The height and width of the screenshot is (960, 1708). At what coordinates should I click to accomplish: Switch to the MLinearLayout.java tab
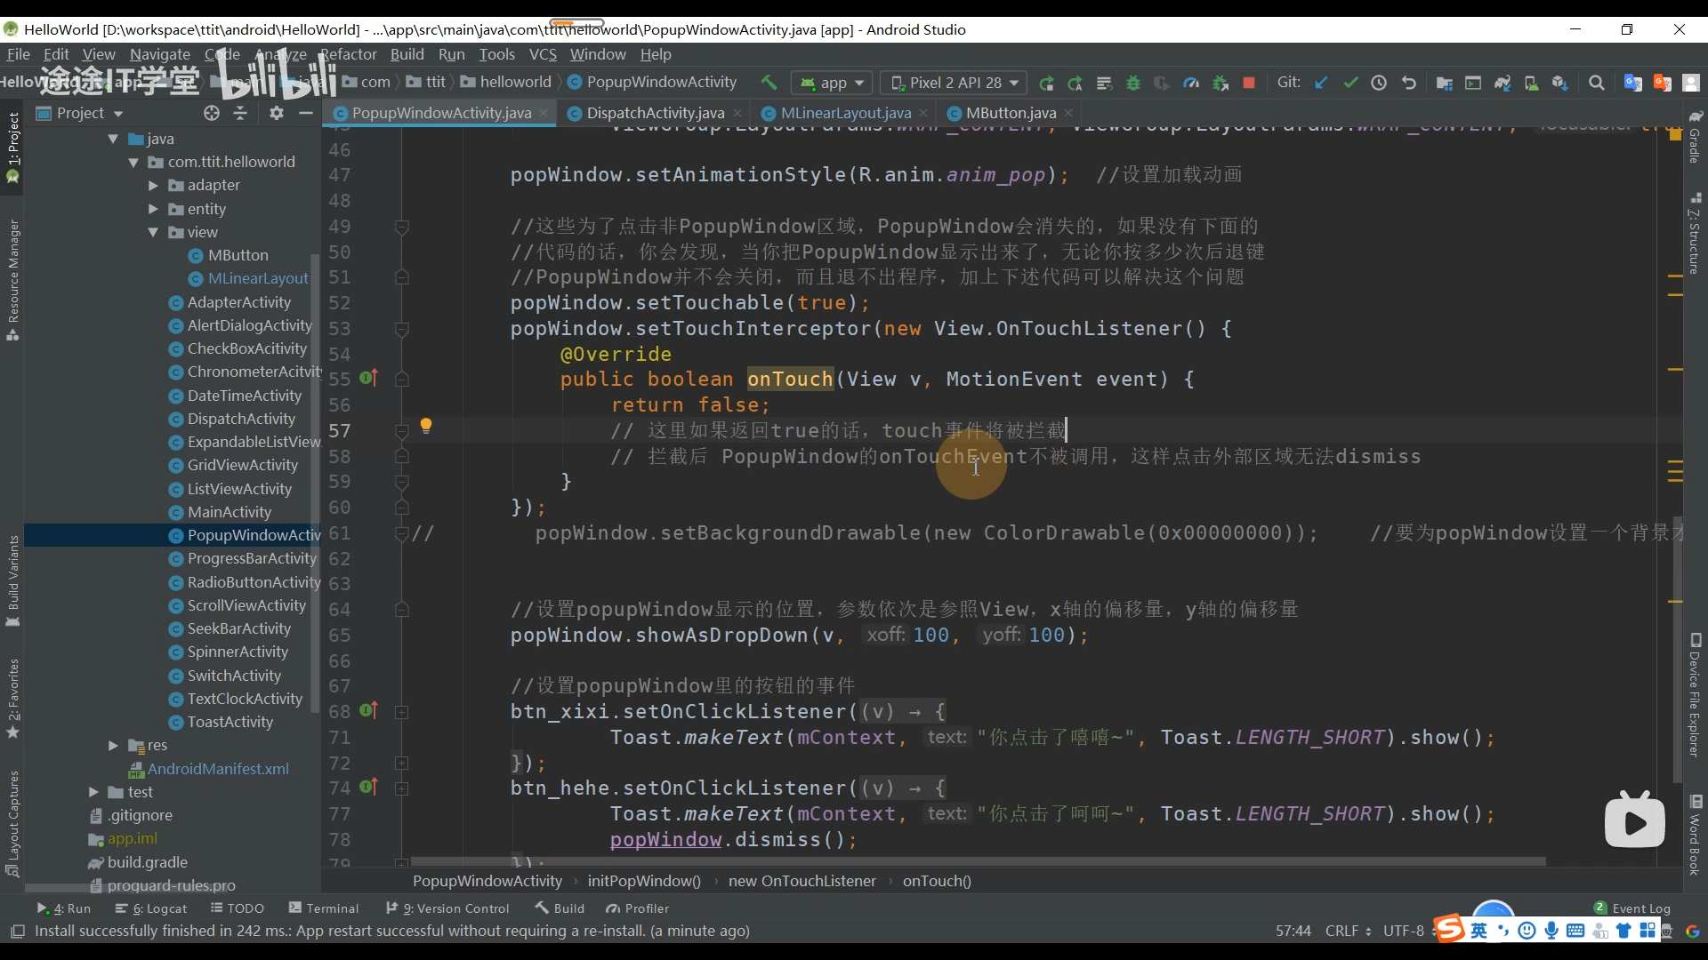pos(845,113)
